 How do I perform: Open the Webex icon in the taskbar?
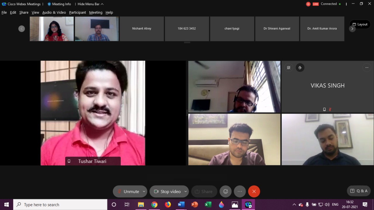pos(248,205)
